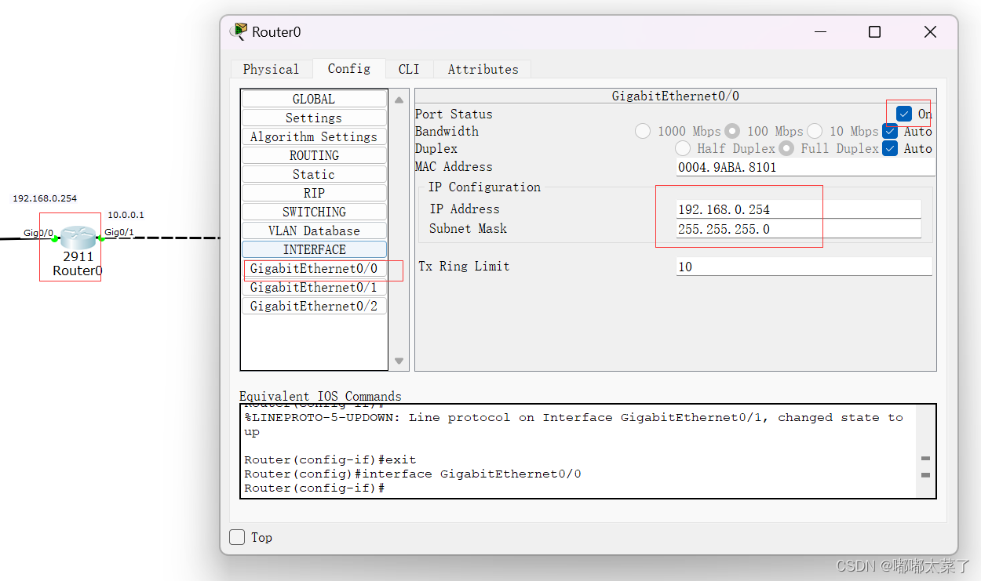Click the GLOBAL section header
The width and height of the screenshot is (981, 581).
point(314,99)
